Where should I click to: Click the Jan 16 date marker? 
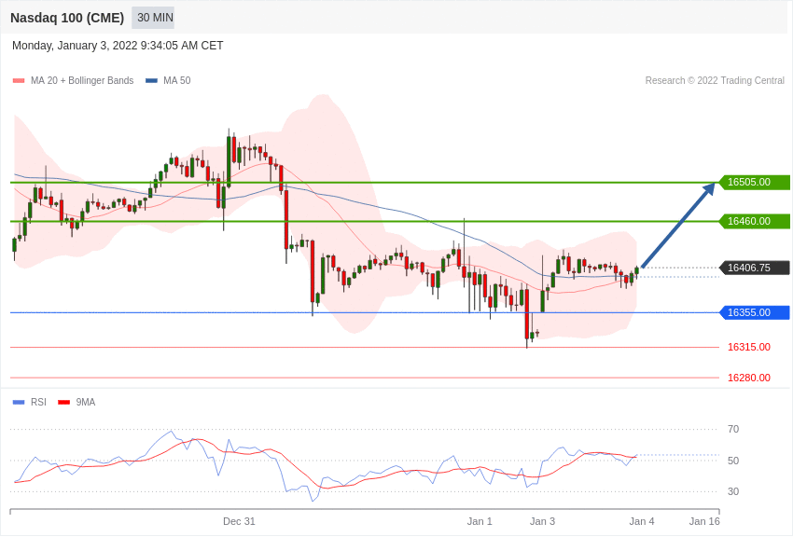[704, 522]
